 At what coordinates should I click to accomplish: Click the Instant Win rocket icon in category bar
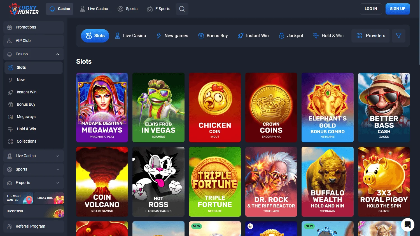click(x=241, y=36)
